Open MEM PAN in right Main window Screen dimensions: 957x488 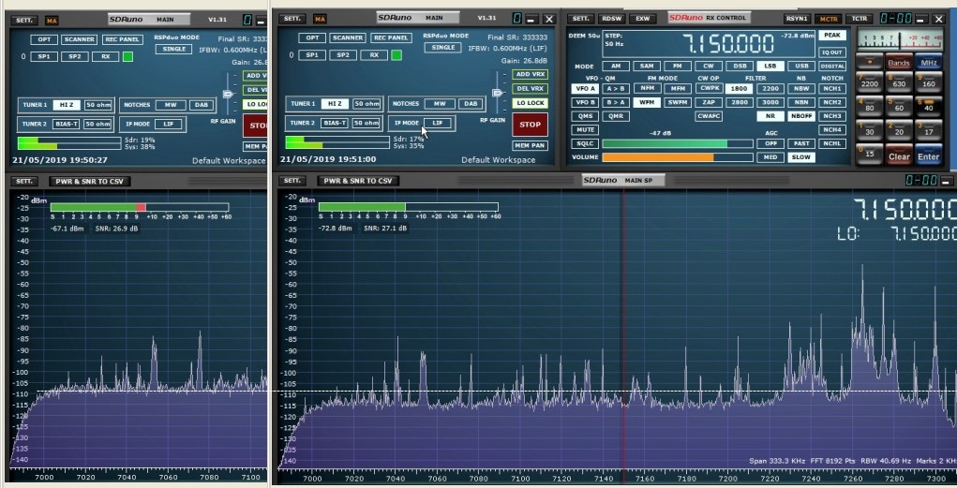coord(530,145)
